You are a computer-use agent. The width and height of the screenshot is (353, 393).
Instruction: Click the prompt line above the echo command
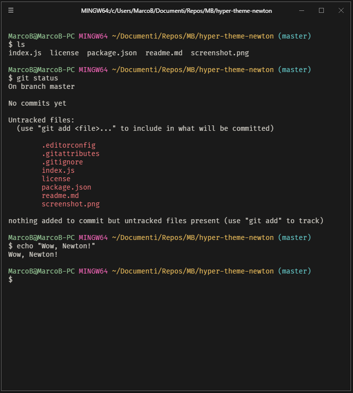point(159,237)
